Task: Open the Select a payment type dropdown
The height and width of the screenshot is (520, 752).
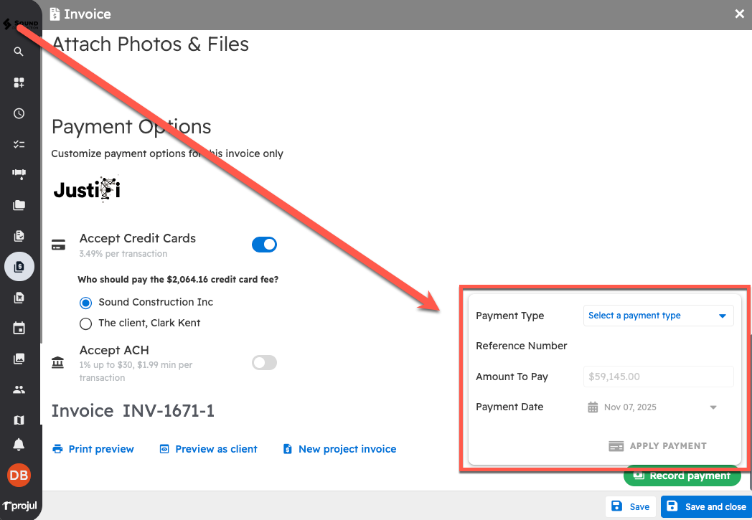Action: pyautogui.click(x=658, y=316)
